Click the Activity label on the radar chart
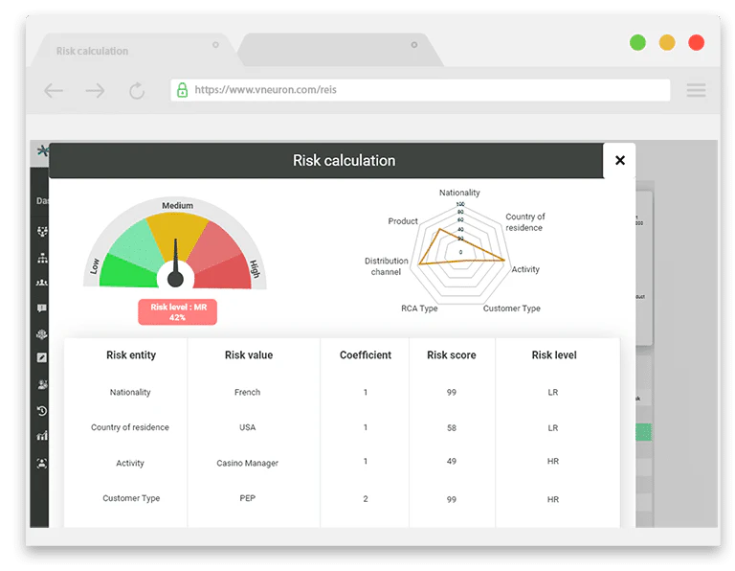Viewport: 735px width, 571px height. [x=525, y=269]
